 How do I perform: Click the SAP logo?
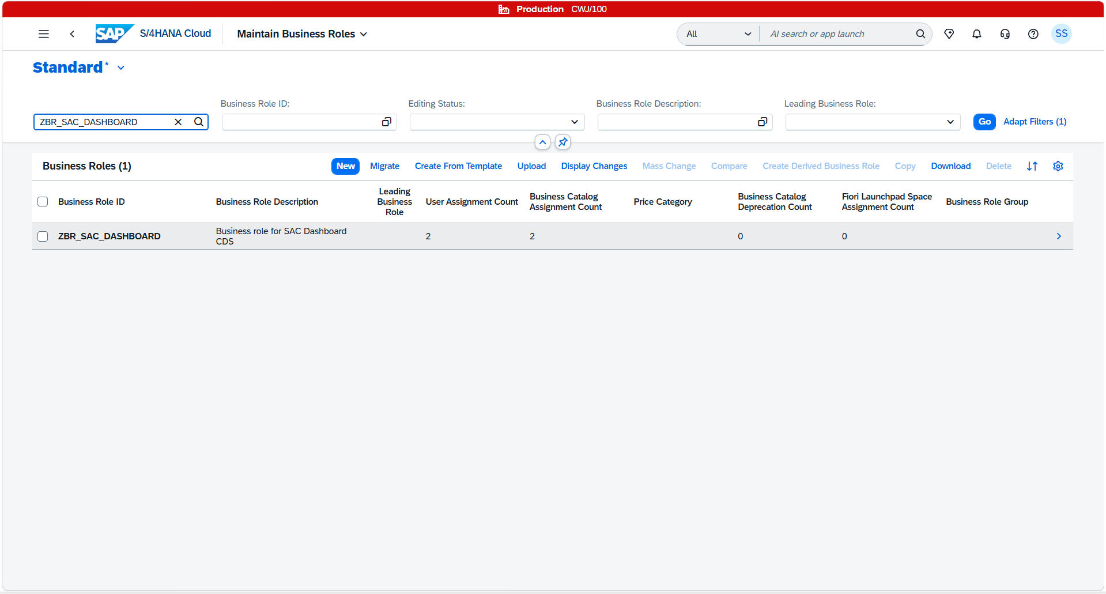point(115,34)
